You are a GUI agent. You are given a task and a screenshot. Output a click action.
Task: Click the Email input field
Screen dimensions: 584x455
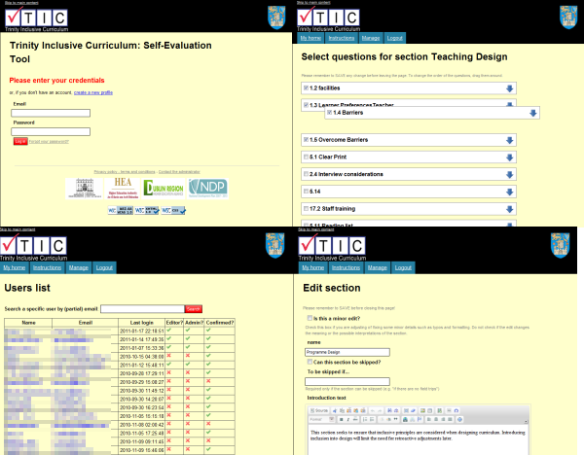pyautogui.click(x=51, y=113)
